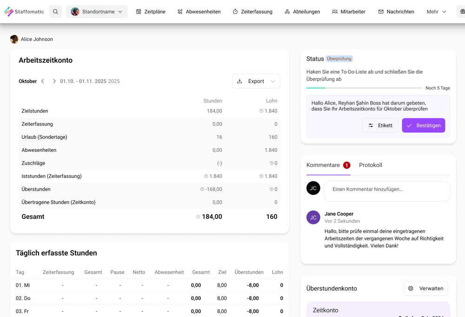The width and height of the screenshot is (465, 317).
Task: Confirm review with the Bestätigen button
Action: [424, 125]
